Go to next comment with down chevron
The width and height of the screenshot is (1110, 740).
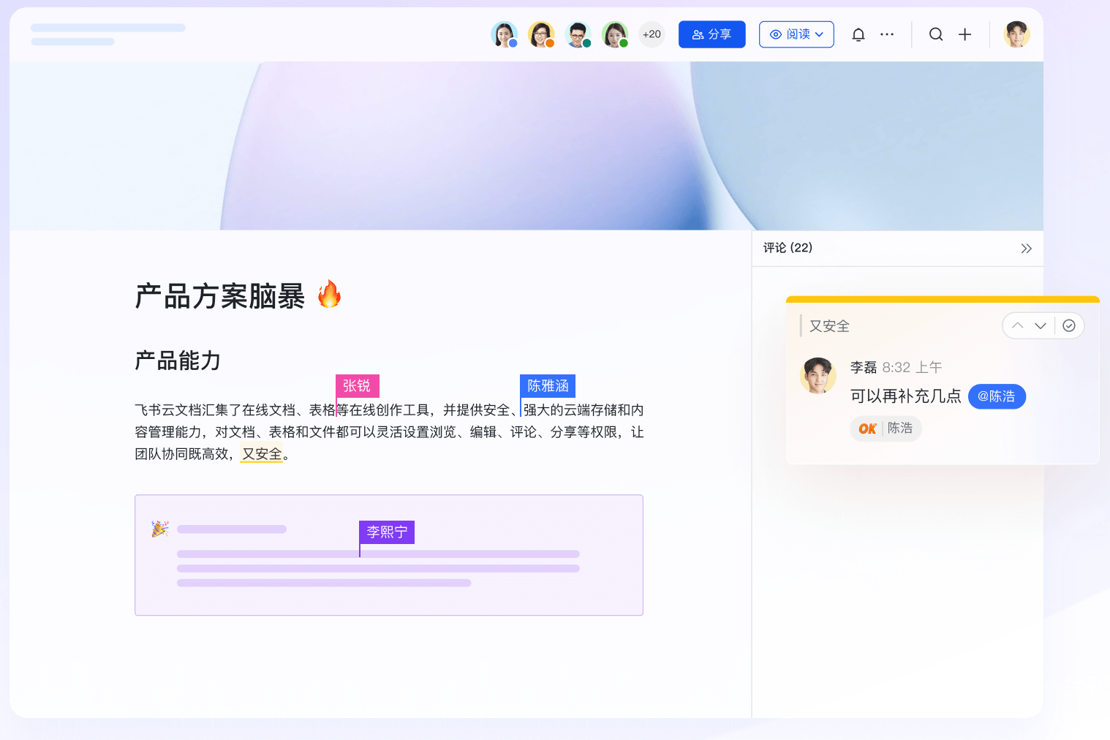click(1041, 325)
